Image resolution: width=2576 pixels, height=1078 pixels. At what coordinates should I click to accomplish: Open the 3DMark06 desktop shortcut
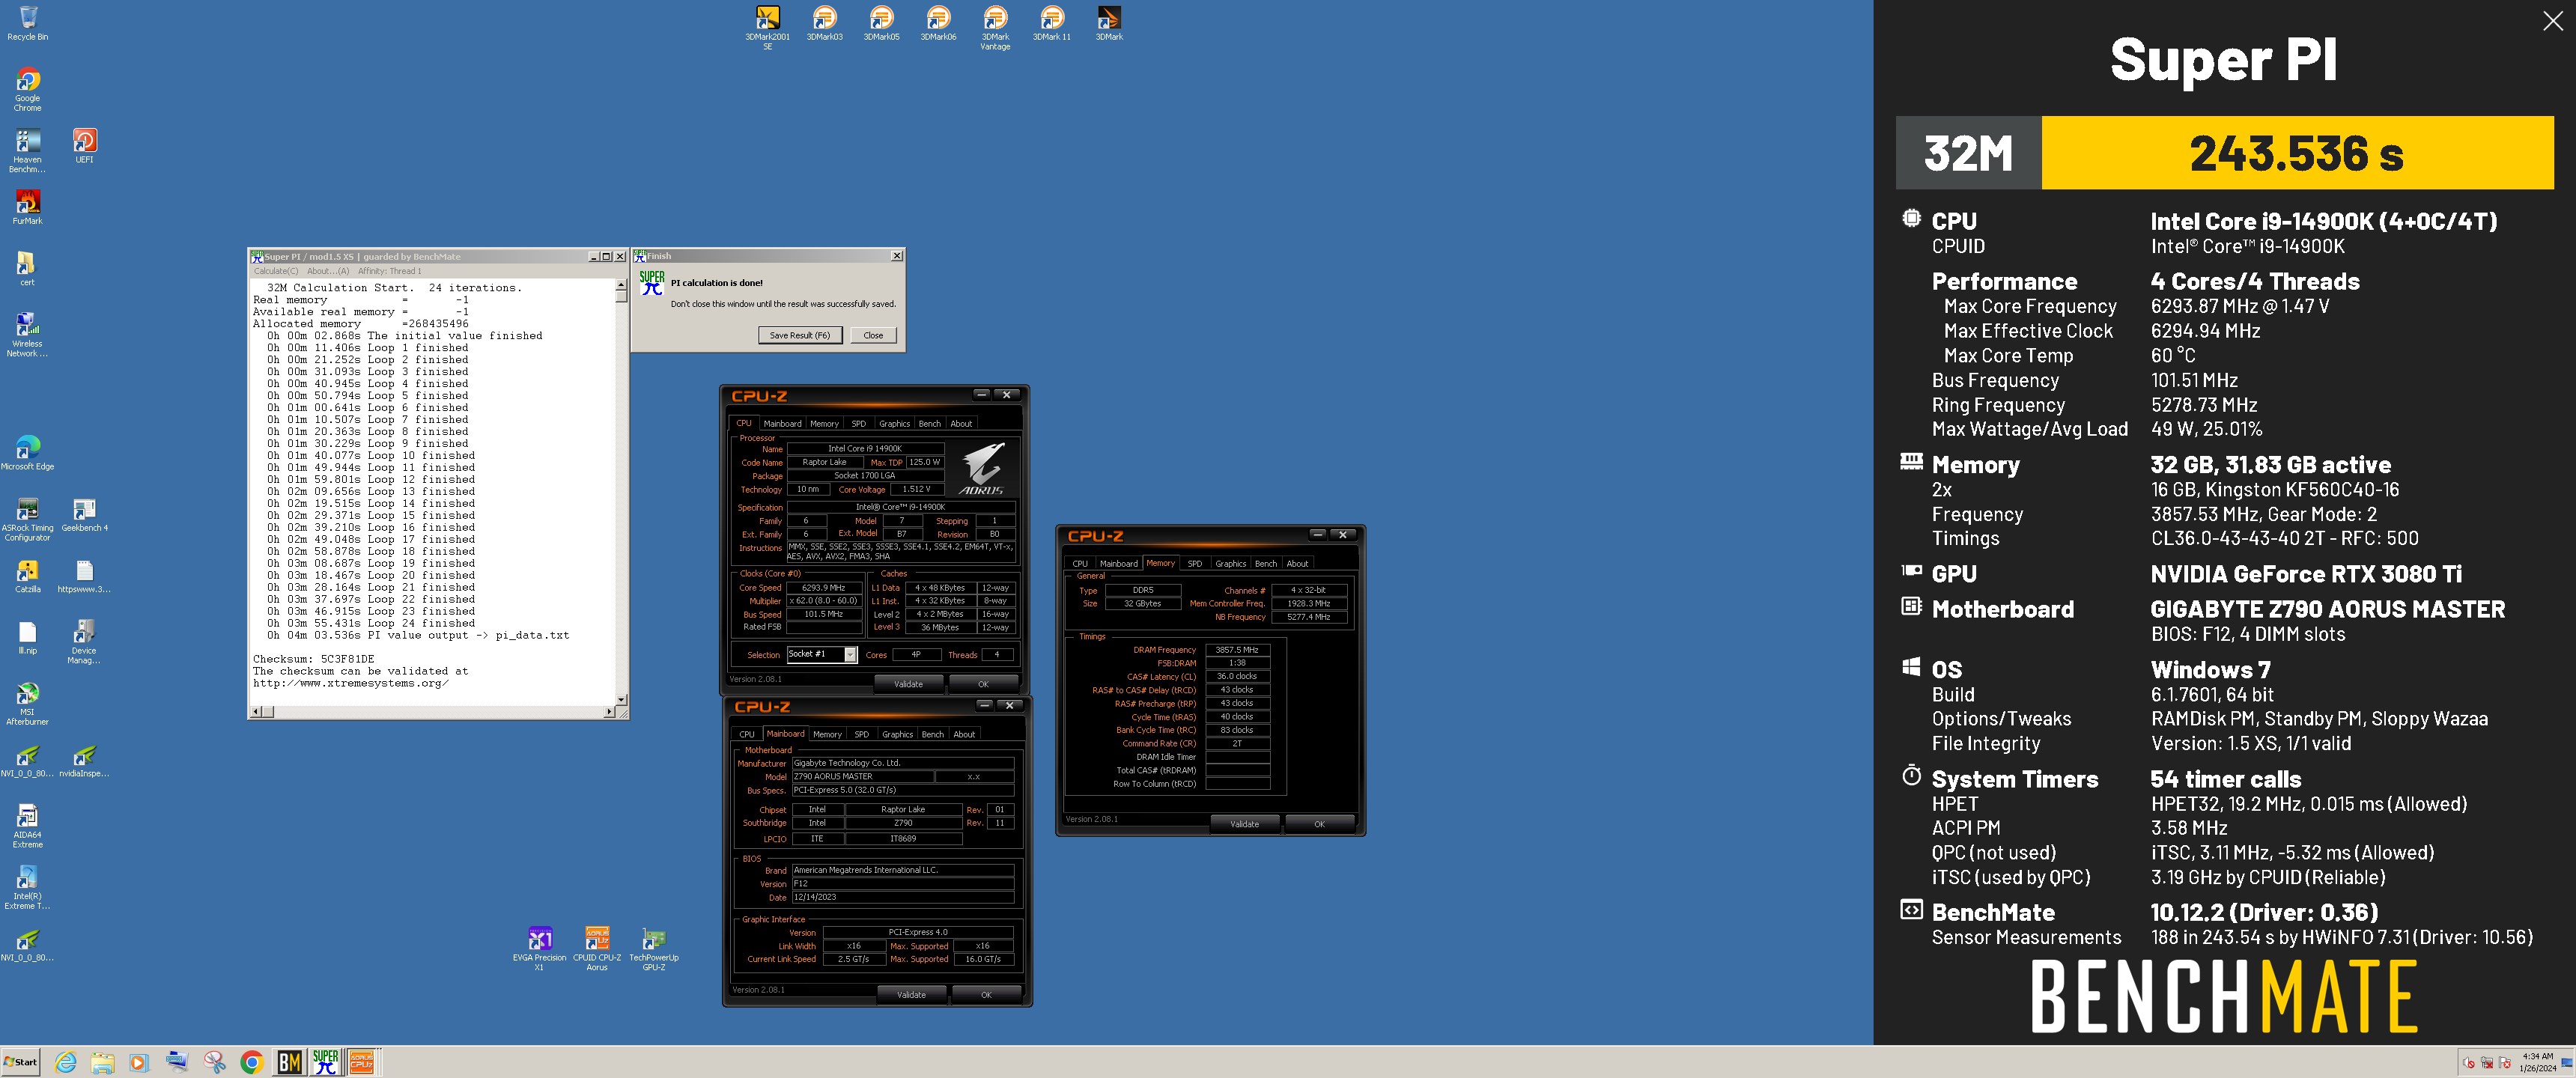point(938,23)
